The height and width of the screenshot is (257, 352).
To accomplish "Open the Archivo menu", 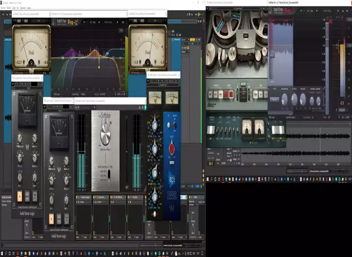I will coord(3,8).
